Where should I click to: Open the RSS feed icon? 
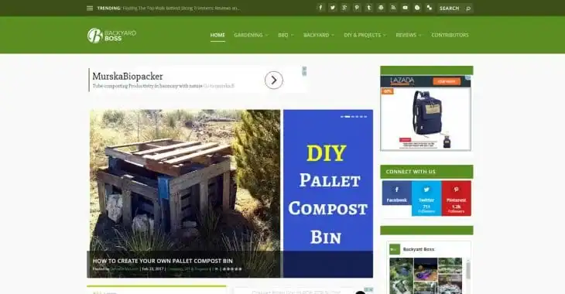click(x=393, y=8)
